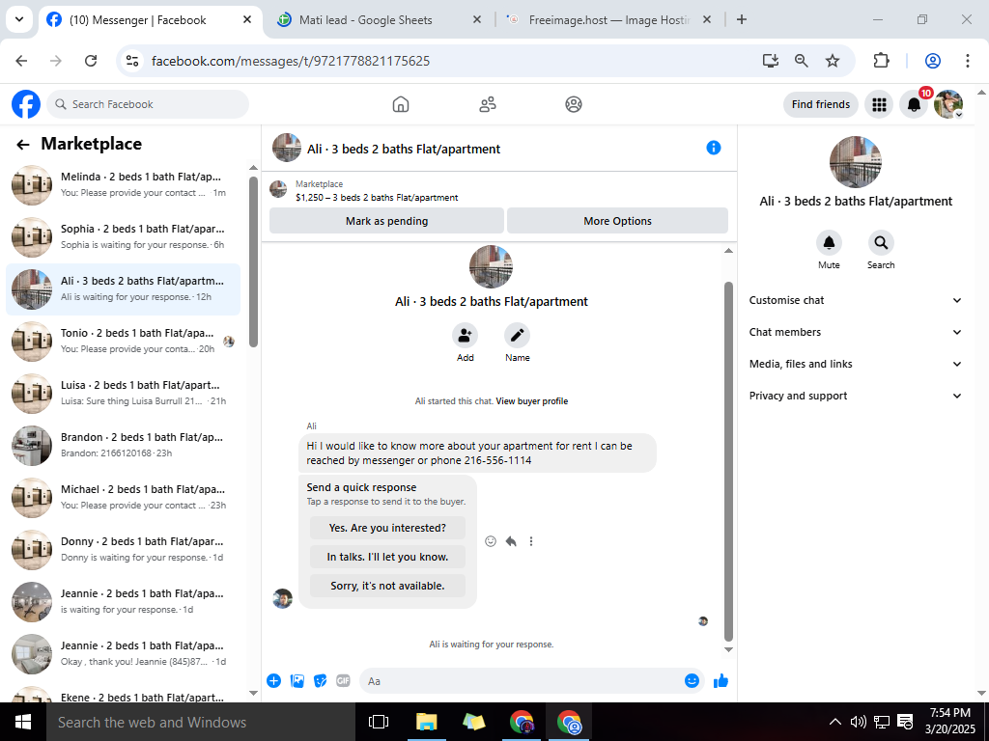
Task: Mute the conversation with bell icon
Action: click(829, 242)
